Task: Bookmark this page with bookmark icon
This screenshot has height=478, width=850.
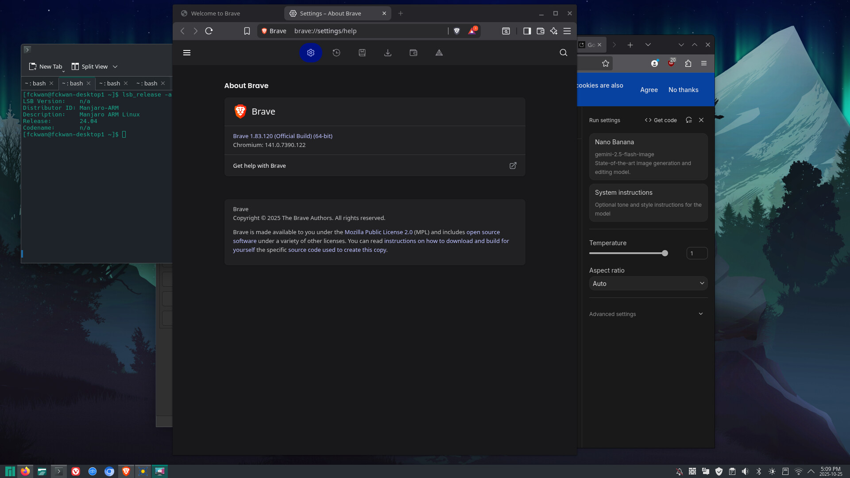Action: [x=247, y=31]
